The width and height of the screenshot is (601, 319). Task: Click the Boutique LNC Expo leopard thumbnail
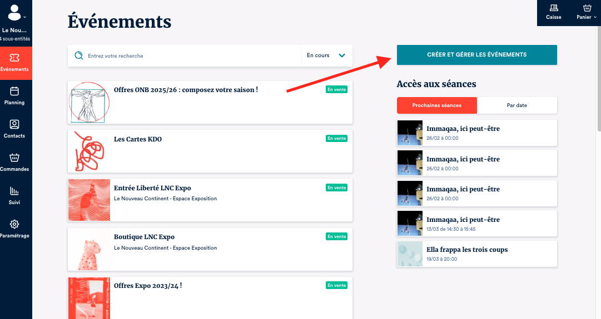[x=89, y=249]
